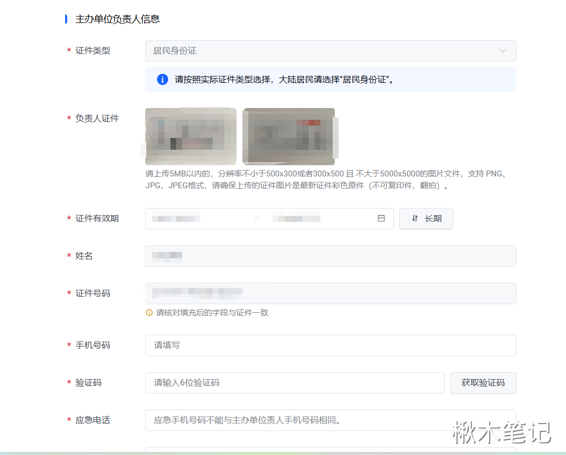566x455 pixels.
Task: Click the 证件号码 input field
Action: (x=331, y=294)
